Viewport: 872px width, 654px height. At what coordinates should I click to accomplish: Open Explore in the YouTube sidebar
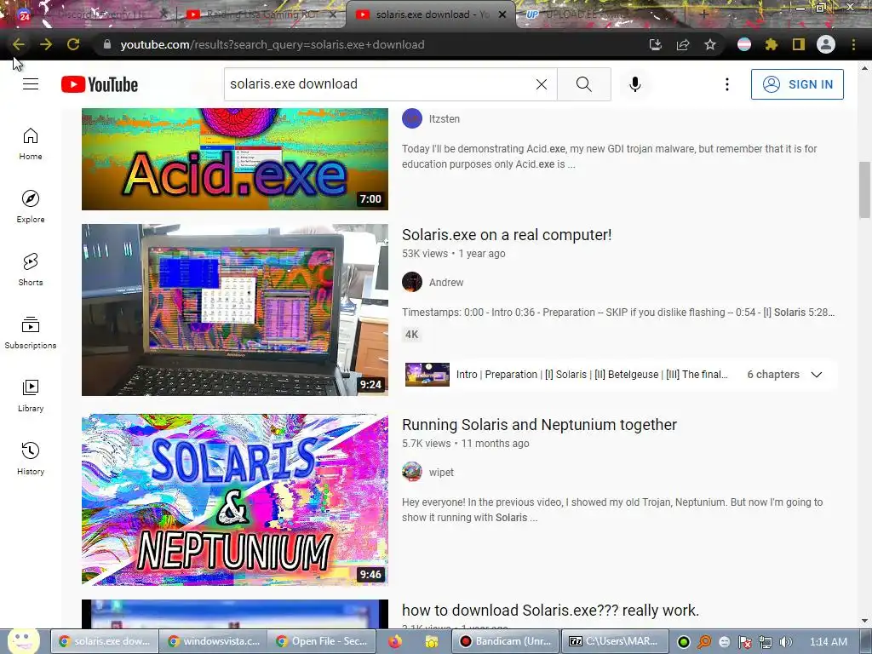pyautogui.click(x=31, y=207)
